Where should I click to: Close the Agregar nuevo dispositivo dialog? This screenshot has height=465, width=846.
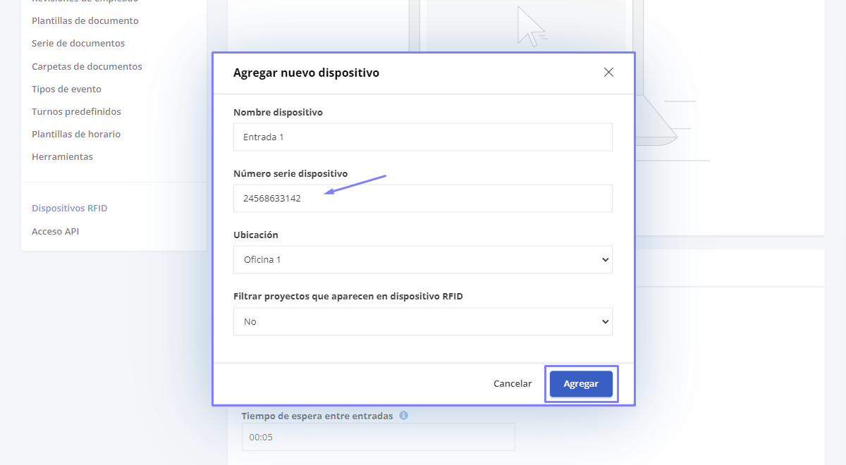tap(608, 73)
